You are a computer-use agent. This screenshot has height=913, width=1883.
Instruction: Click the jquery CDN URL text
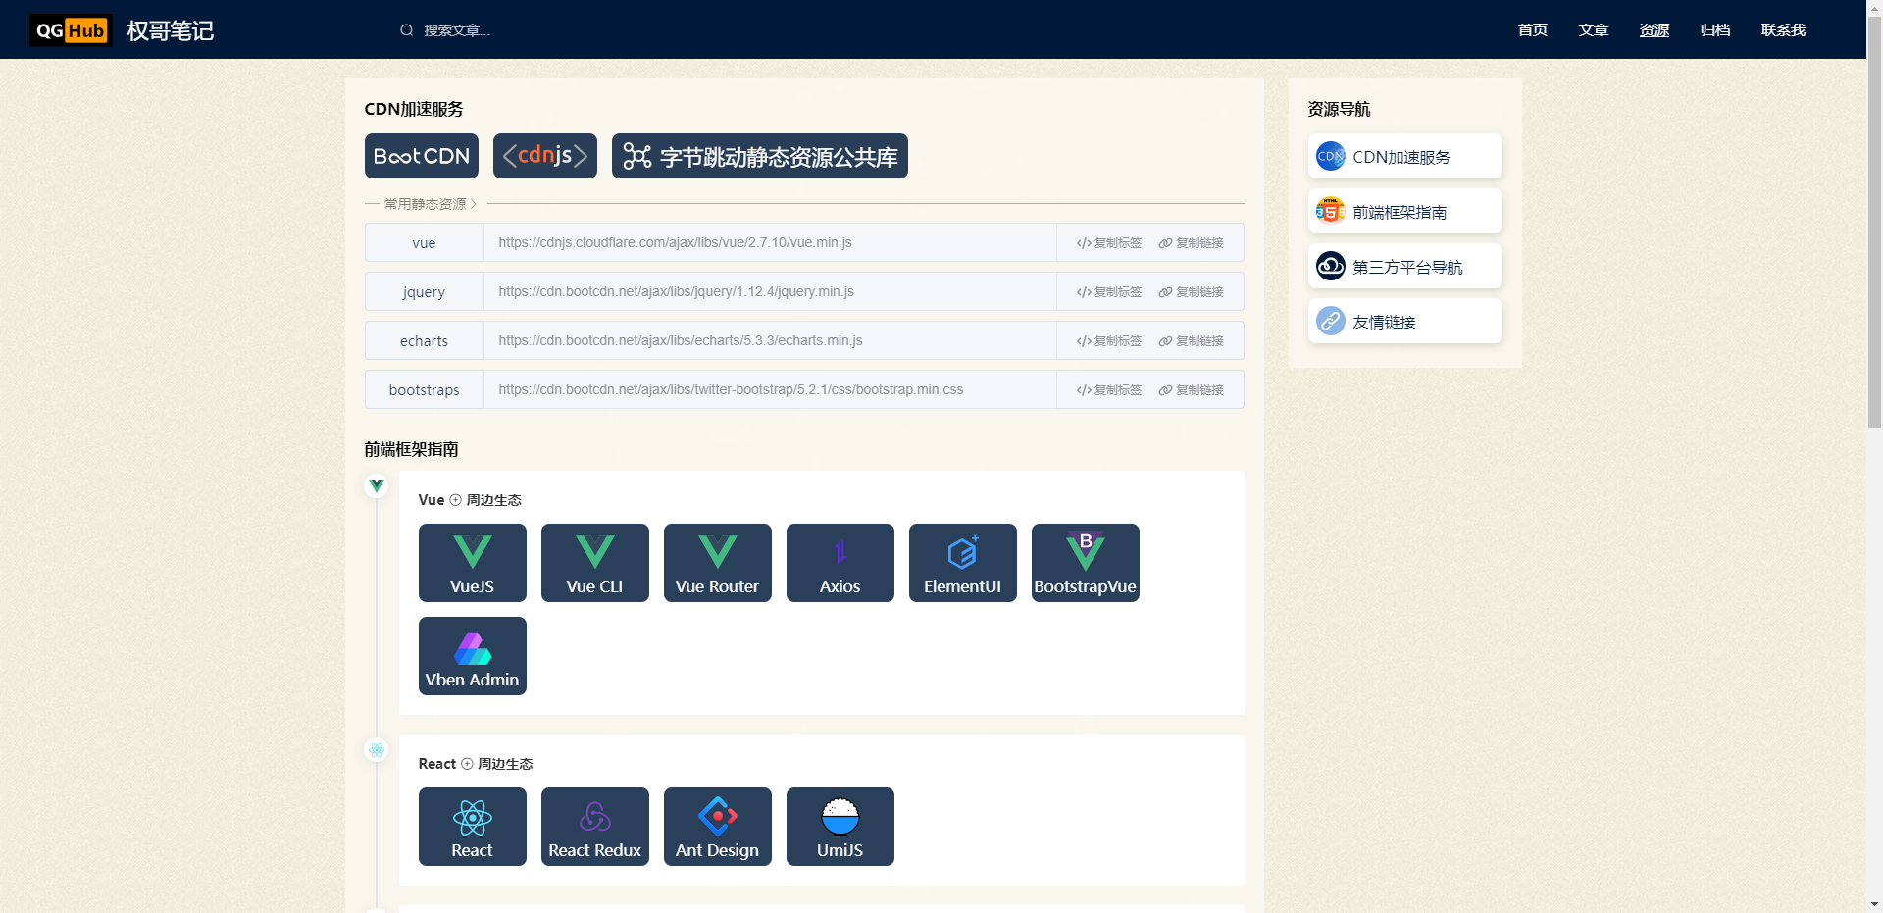point(676,291)
